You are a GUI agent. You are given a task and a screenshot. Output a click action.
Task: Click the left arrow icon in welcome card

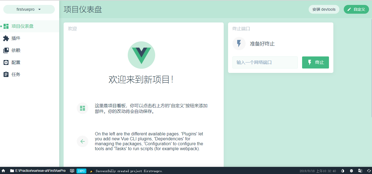tap(83, 141)
